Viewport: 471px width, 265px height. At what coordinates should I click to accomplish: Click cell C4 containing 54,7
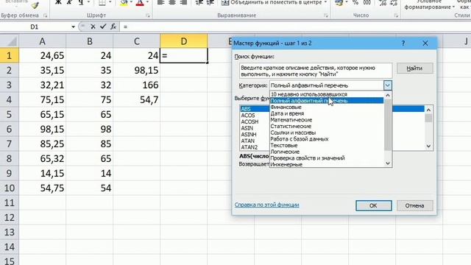coord(137,99)
